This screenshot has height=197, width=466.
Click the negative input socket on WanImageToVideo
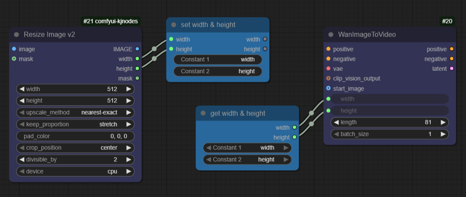(328, 59)
